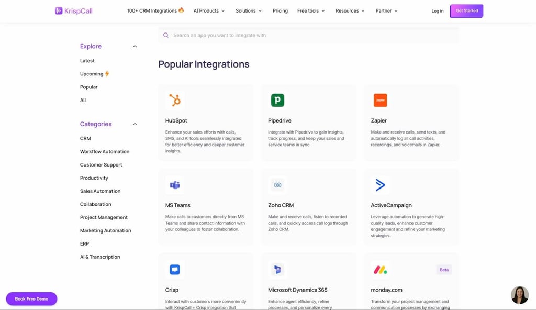
Task: Open 100+ CRM Integrations menu item
Action: 152,11
